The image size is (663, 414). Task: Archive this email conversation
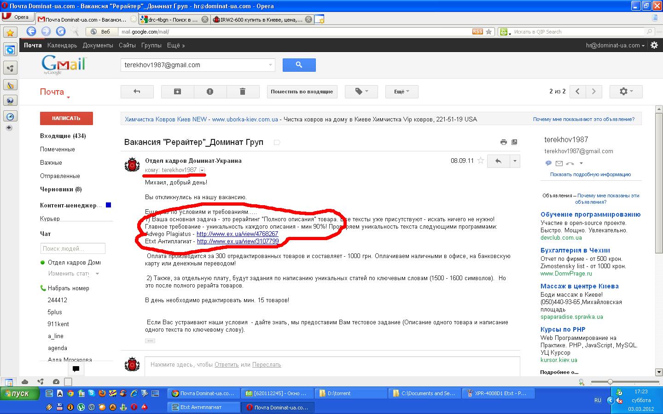click(x=177, y=92)
